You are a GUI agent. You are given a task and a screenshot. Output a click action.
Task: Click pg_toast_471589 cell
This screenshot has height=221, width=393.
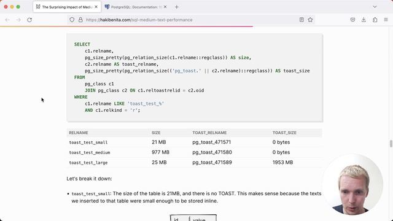[212, 162]
